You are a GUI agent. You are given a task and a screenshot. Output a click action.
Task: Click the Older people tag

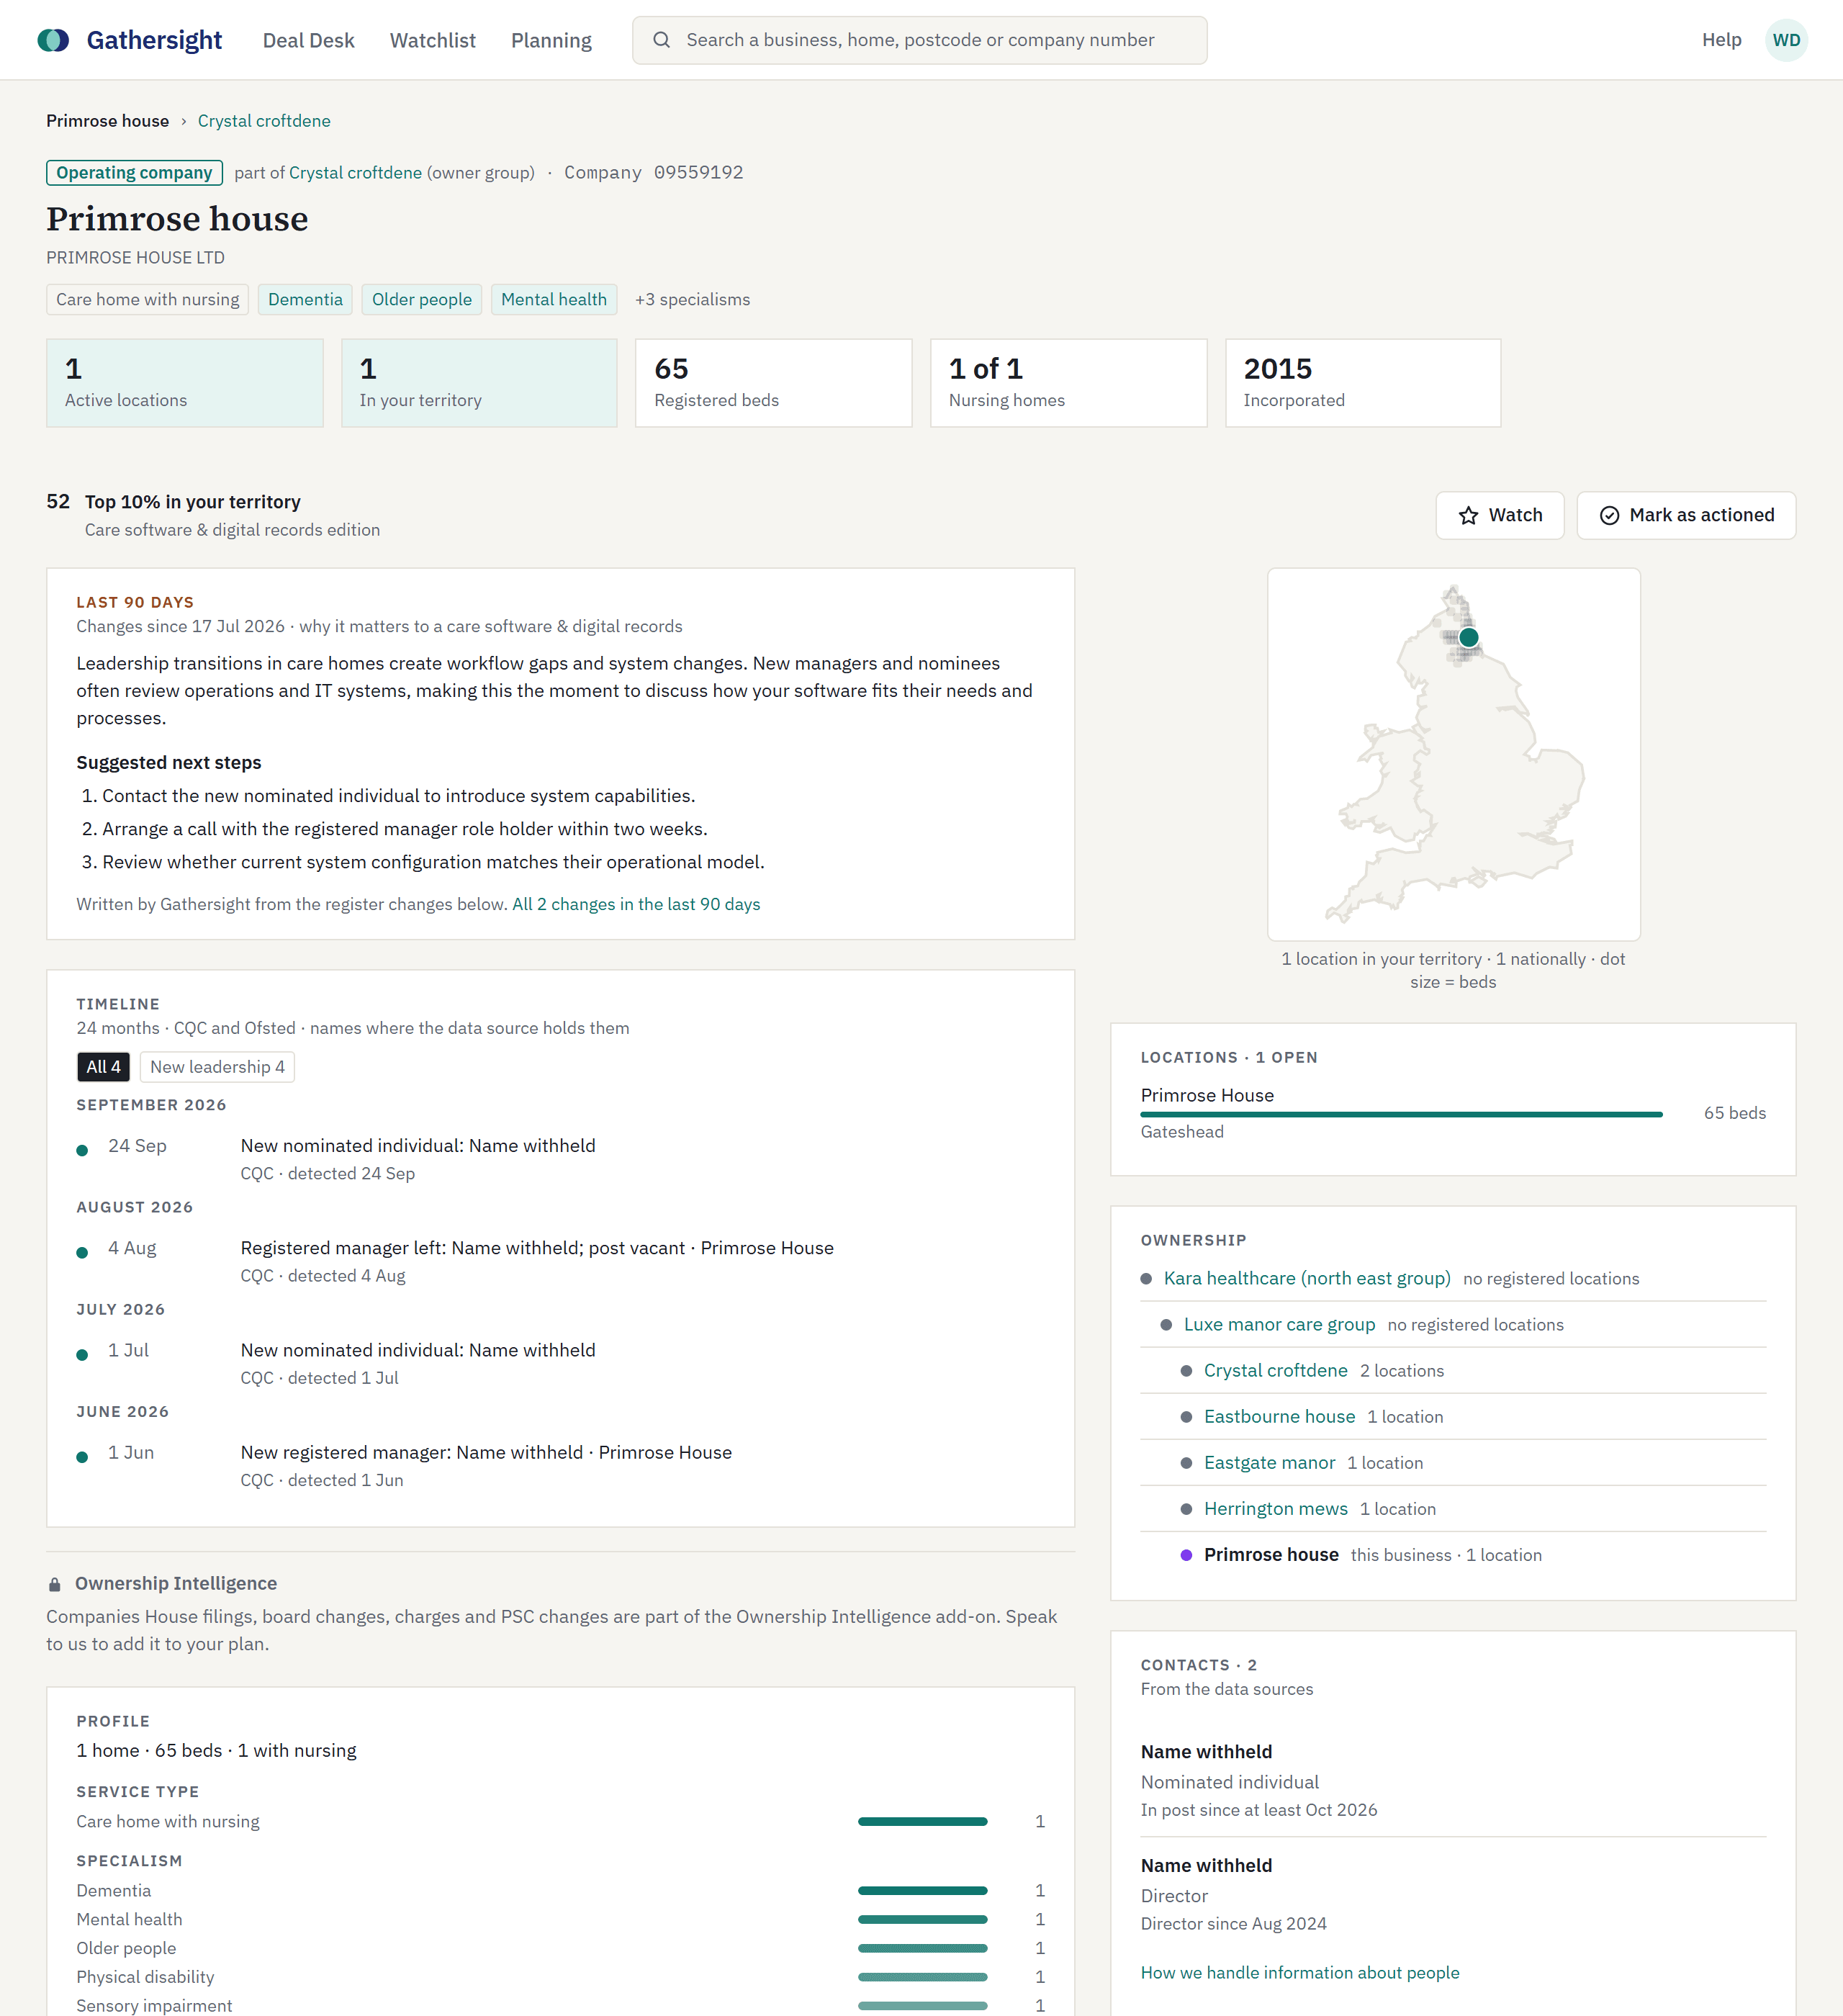421,299
